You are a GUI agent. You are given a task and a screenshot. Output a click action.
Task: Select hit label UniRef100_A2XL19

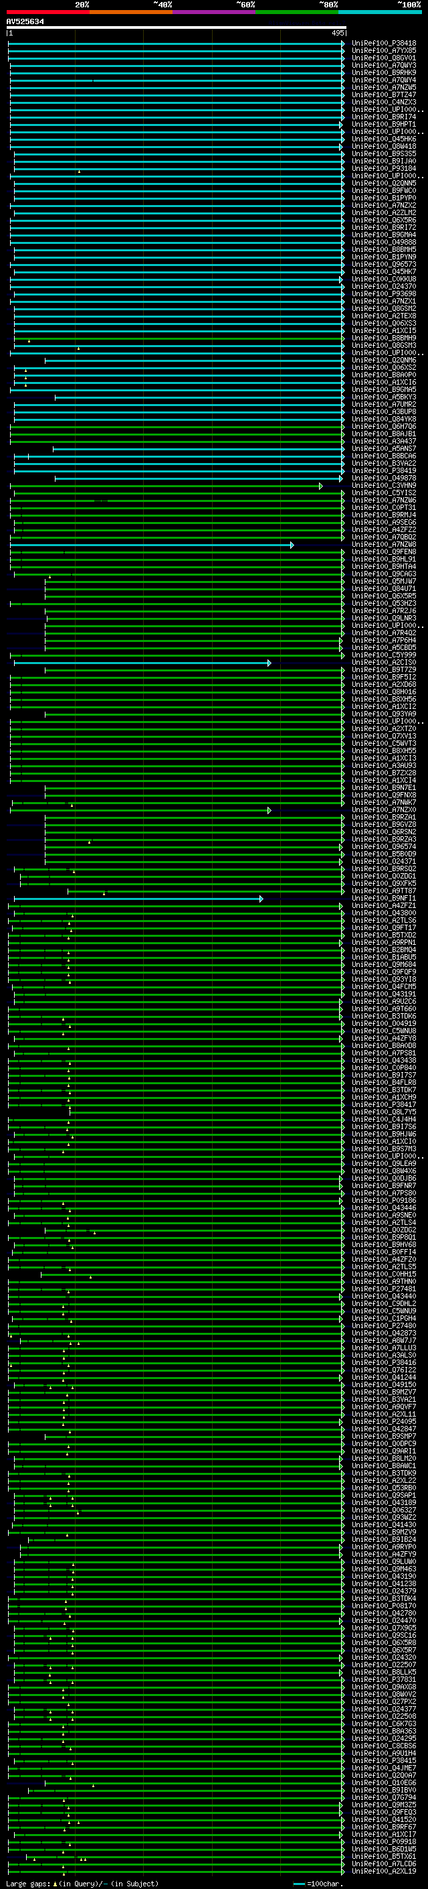tap(384, 1871)
